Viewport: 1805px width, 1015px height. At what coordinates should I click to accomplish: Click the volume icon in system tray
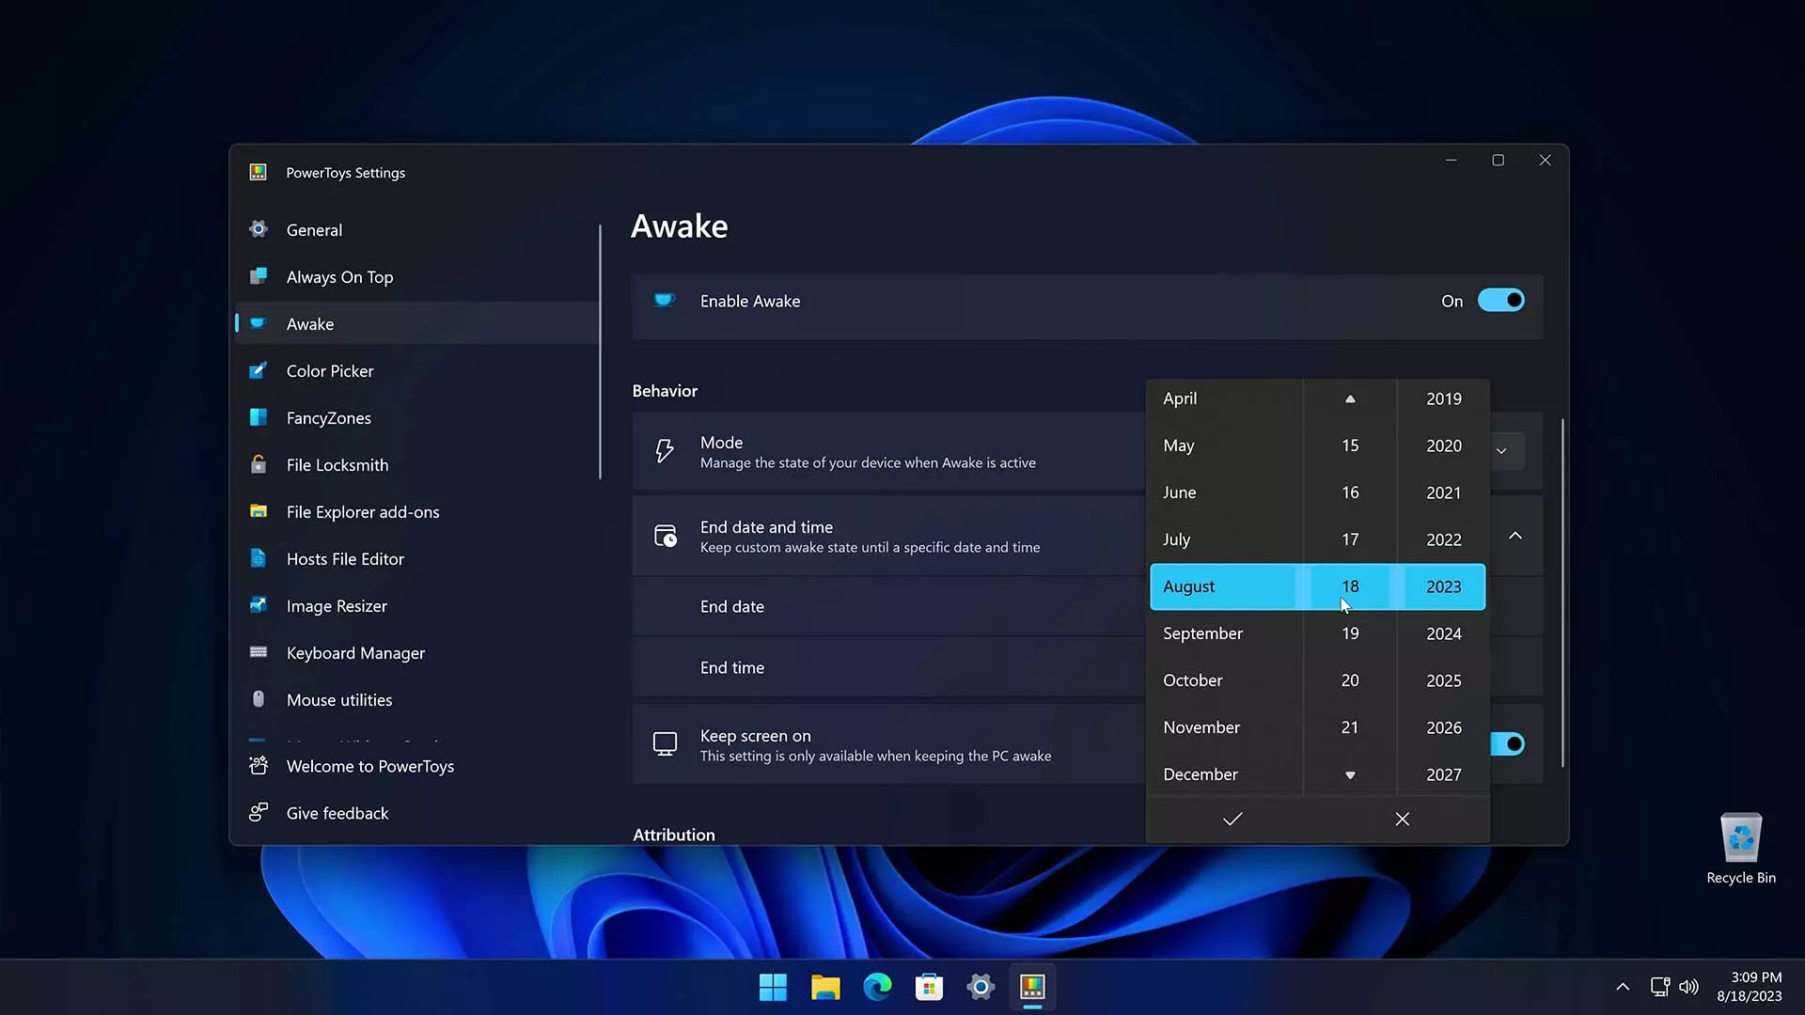(1688, 987)
